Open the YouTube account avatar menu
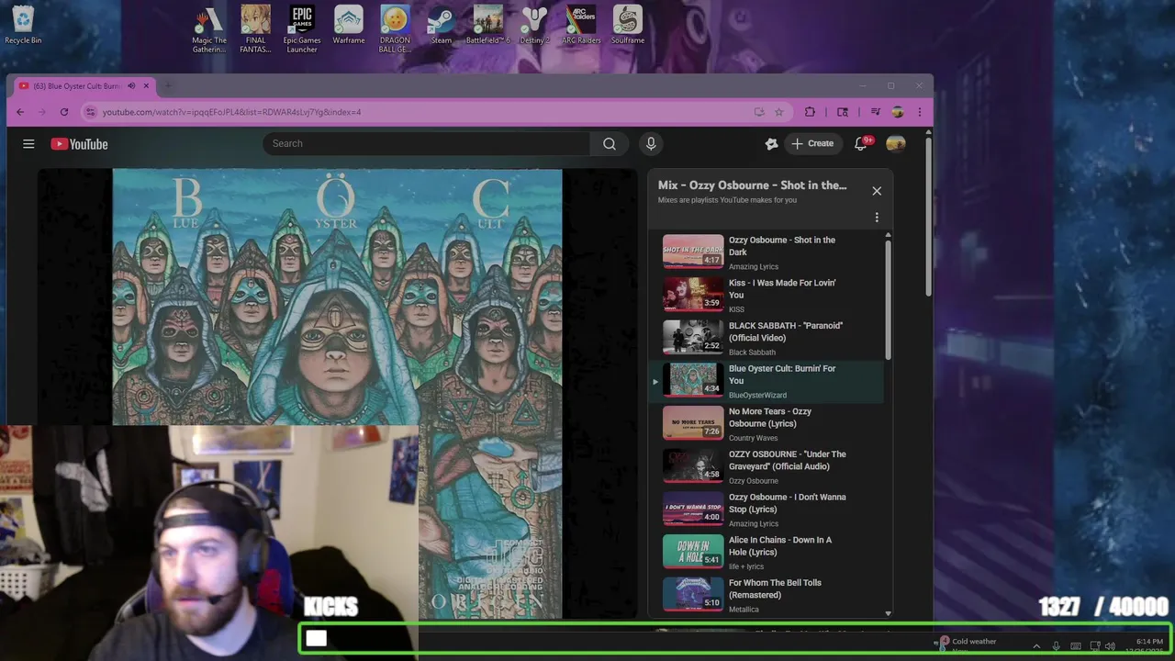 pyautogui.click(x=896, y=143)
